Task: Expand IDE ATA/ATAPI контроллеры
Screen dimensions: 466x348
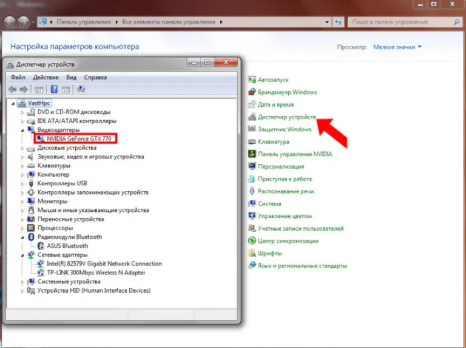Action: 22,121
